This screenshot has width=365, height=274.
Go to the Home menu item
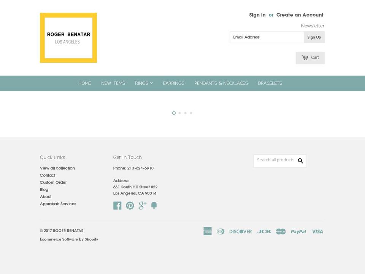coord(85,83)
